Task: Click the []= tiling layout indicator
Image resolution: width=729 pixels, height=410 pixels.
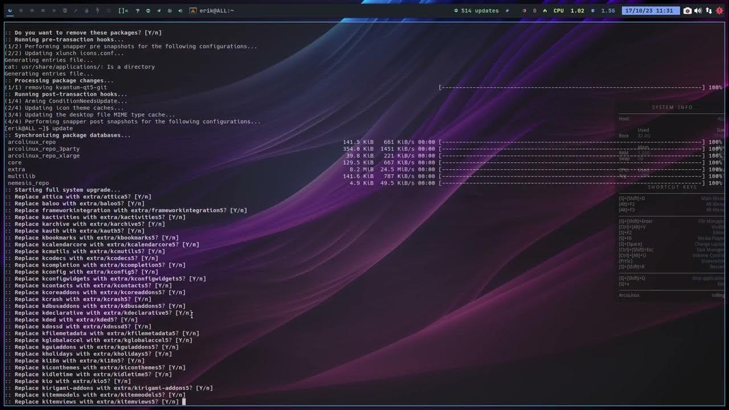Action: 123,10
